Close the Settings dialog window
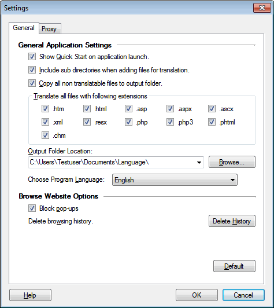 (262, 8)
